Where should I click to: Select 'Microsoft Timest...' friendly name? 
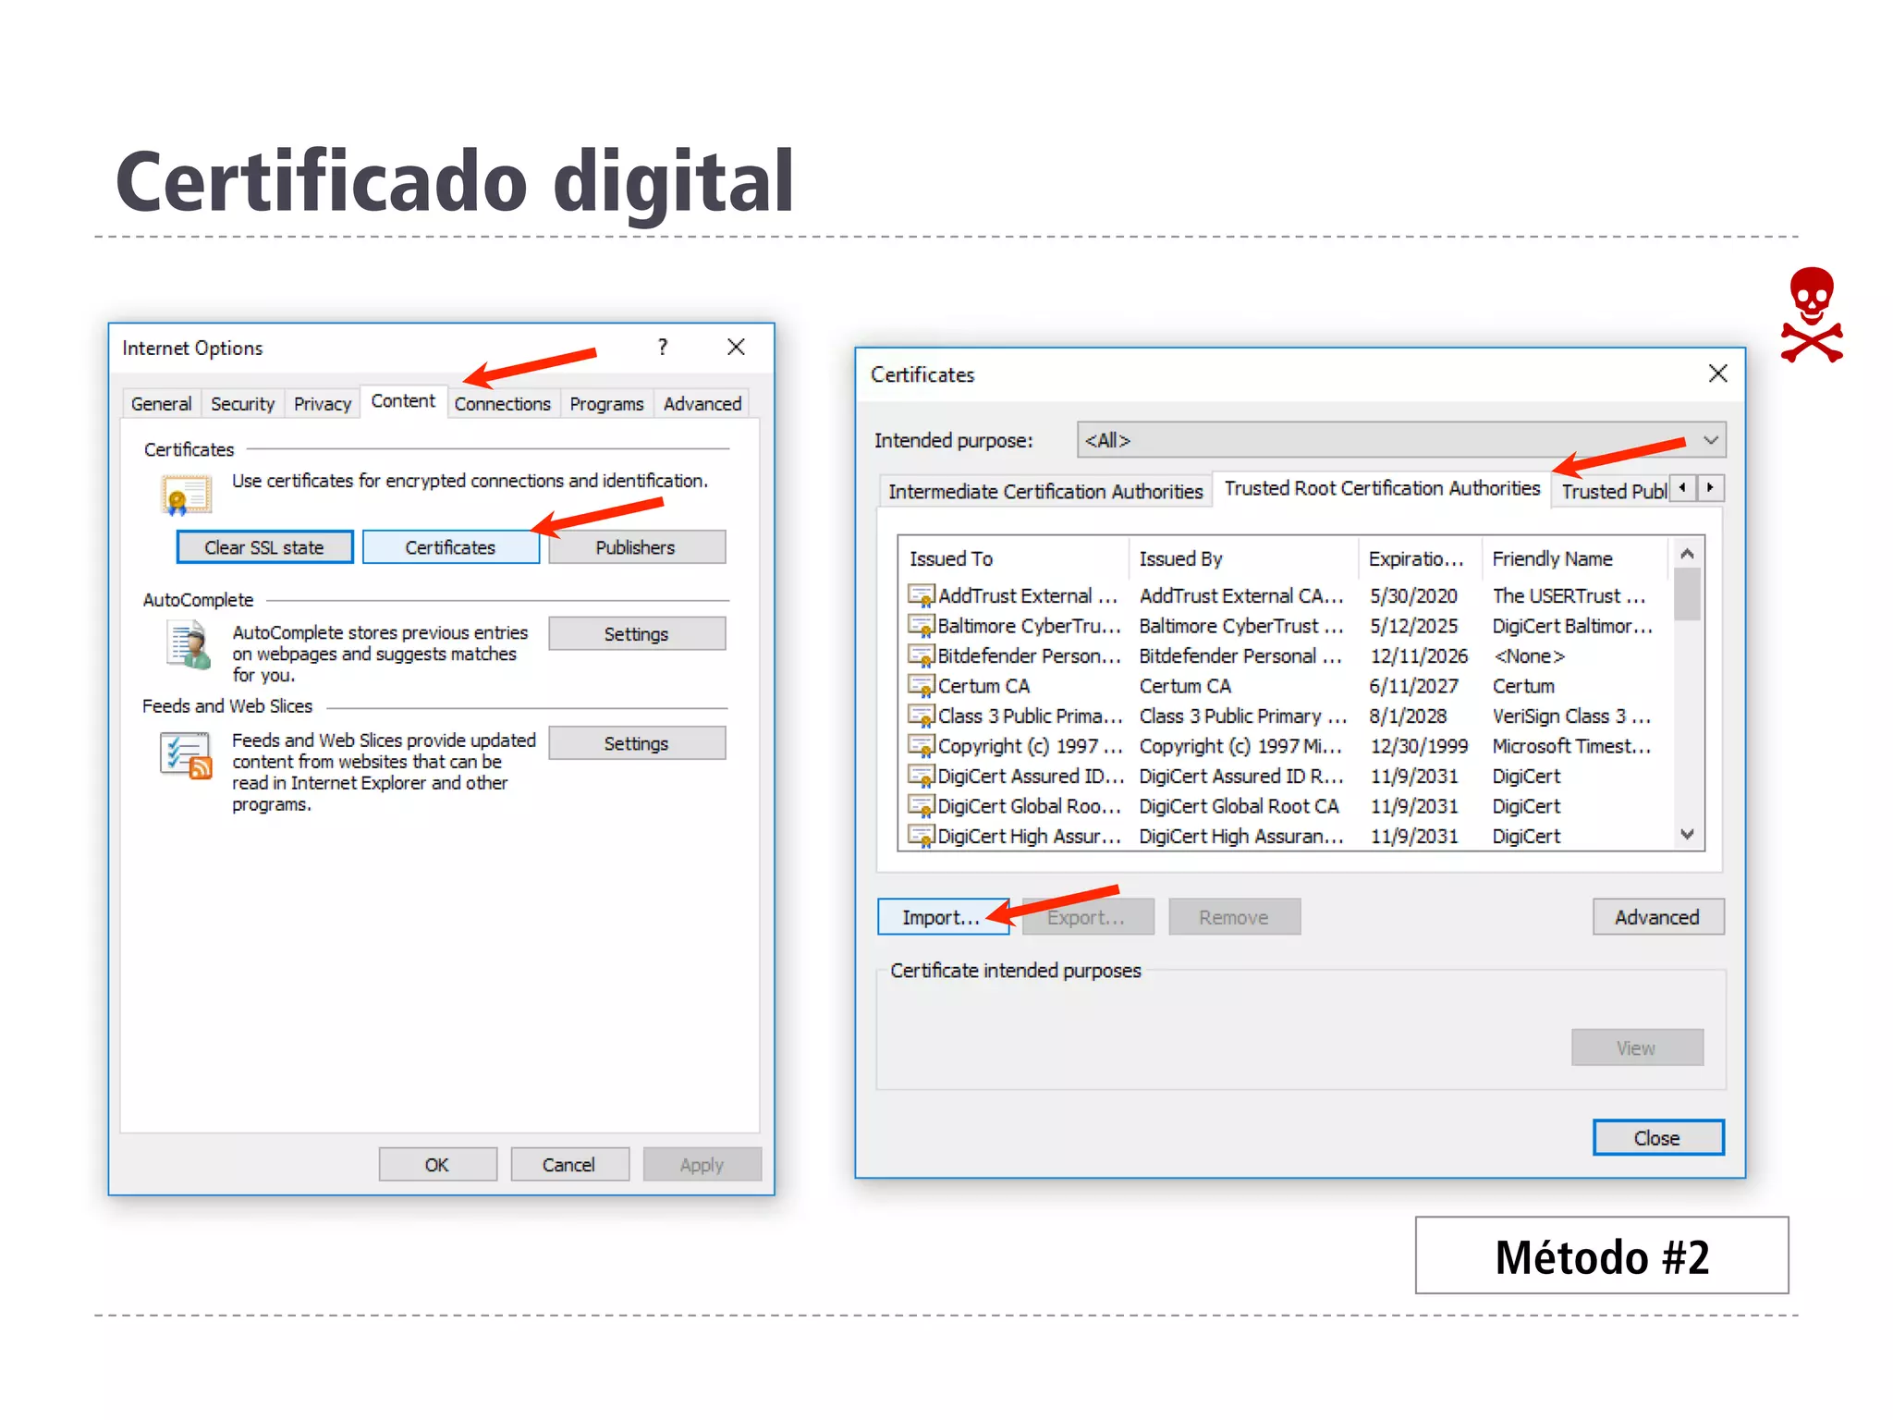click(1572, 746)
